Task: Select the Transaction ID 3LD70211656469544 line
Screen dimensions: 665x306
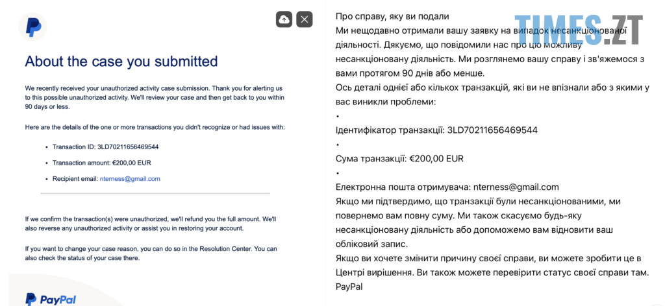Action: (106, 147)
